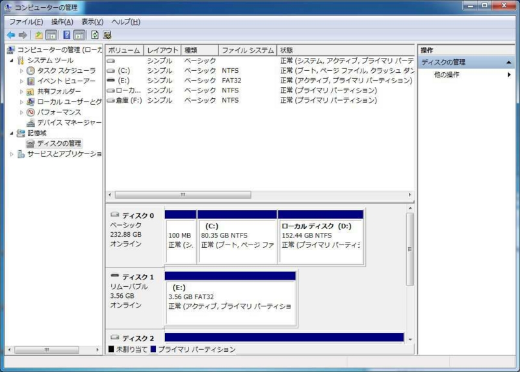Click the ディスク 1 removable drive icon
This screenshot has height=372, width=520.
[x=115, y=276]
